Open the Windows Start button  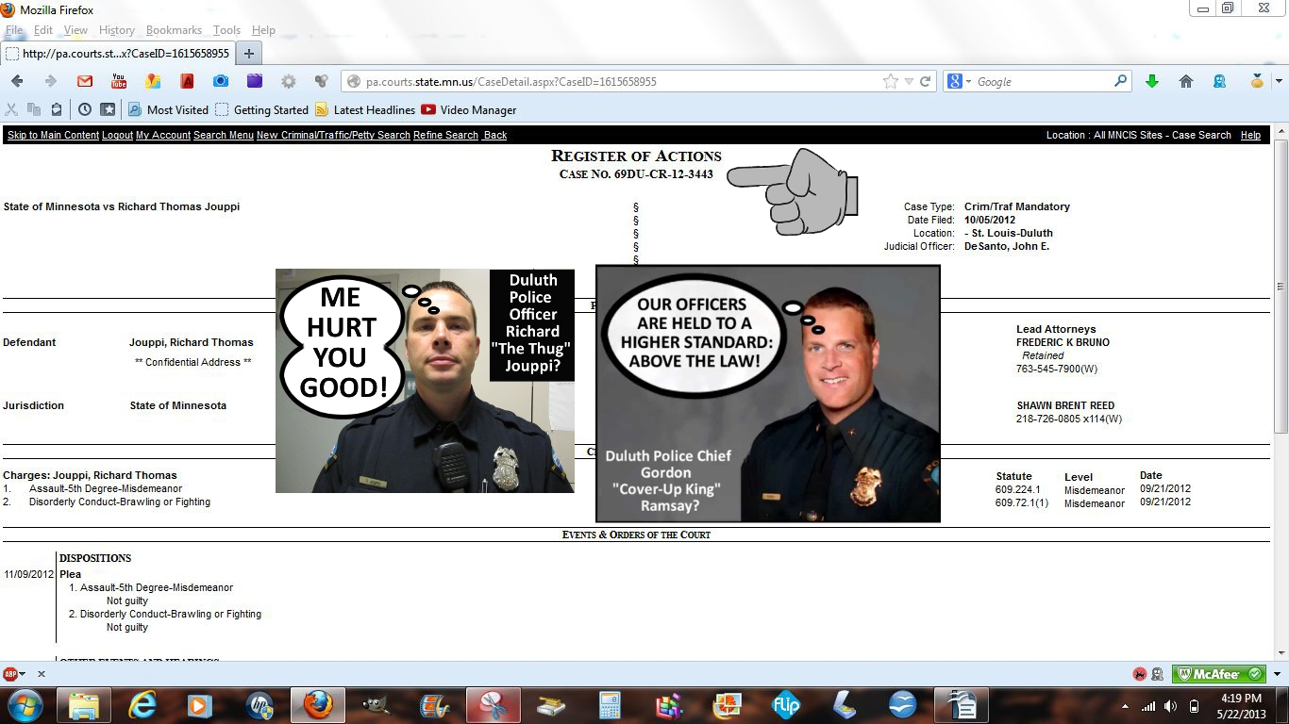click(25, 704)
